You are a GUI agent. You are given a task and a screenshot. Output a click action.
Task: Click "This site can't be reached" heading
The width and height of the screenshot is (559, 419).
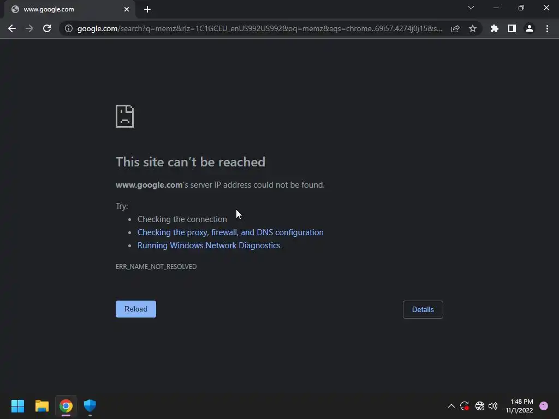pos(191,162)
